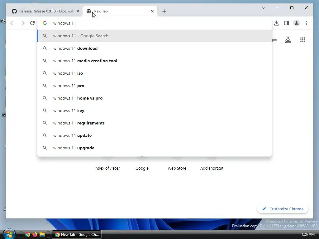Expand the tab search chevron

[263, 8]
